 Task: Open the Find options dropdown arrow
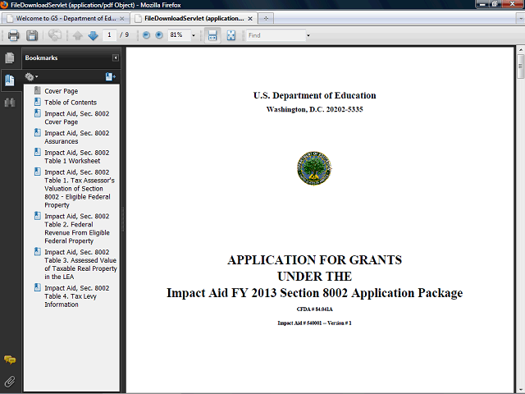click(308, 35)
